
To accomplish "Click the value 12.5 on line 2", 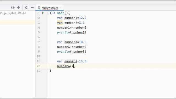I will [82, 18].
